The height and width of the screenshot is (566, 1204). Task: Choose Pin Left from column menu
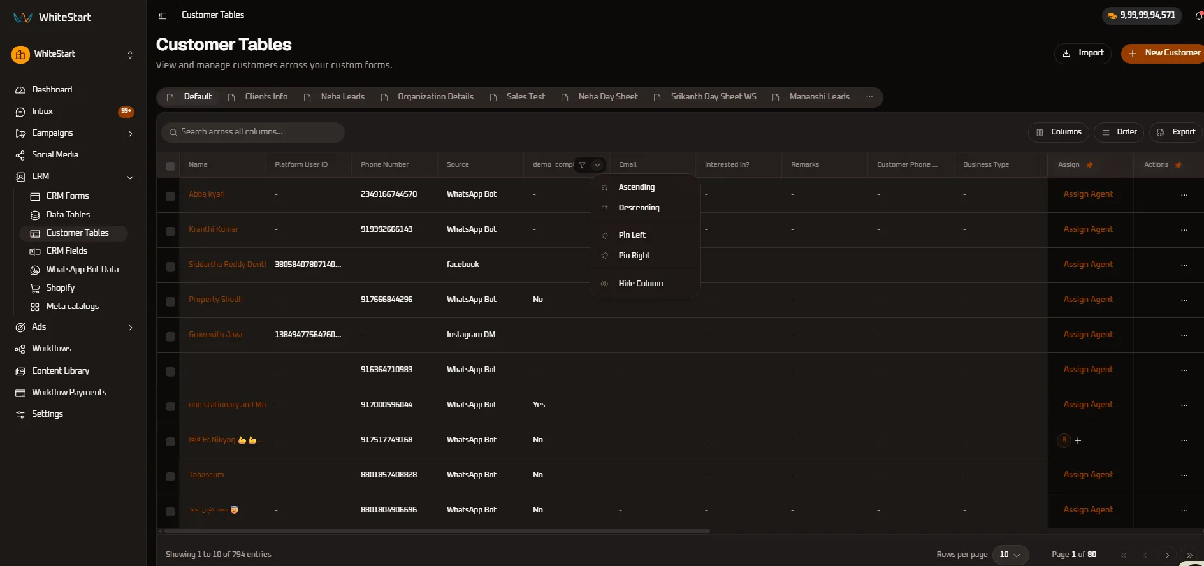click(646, 235)
